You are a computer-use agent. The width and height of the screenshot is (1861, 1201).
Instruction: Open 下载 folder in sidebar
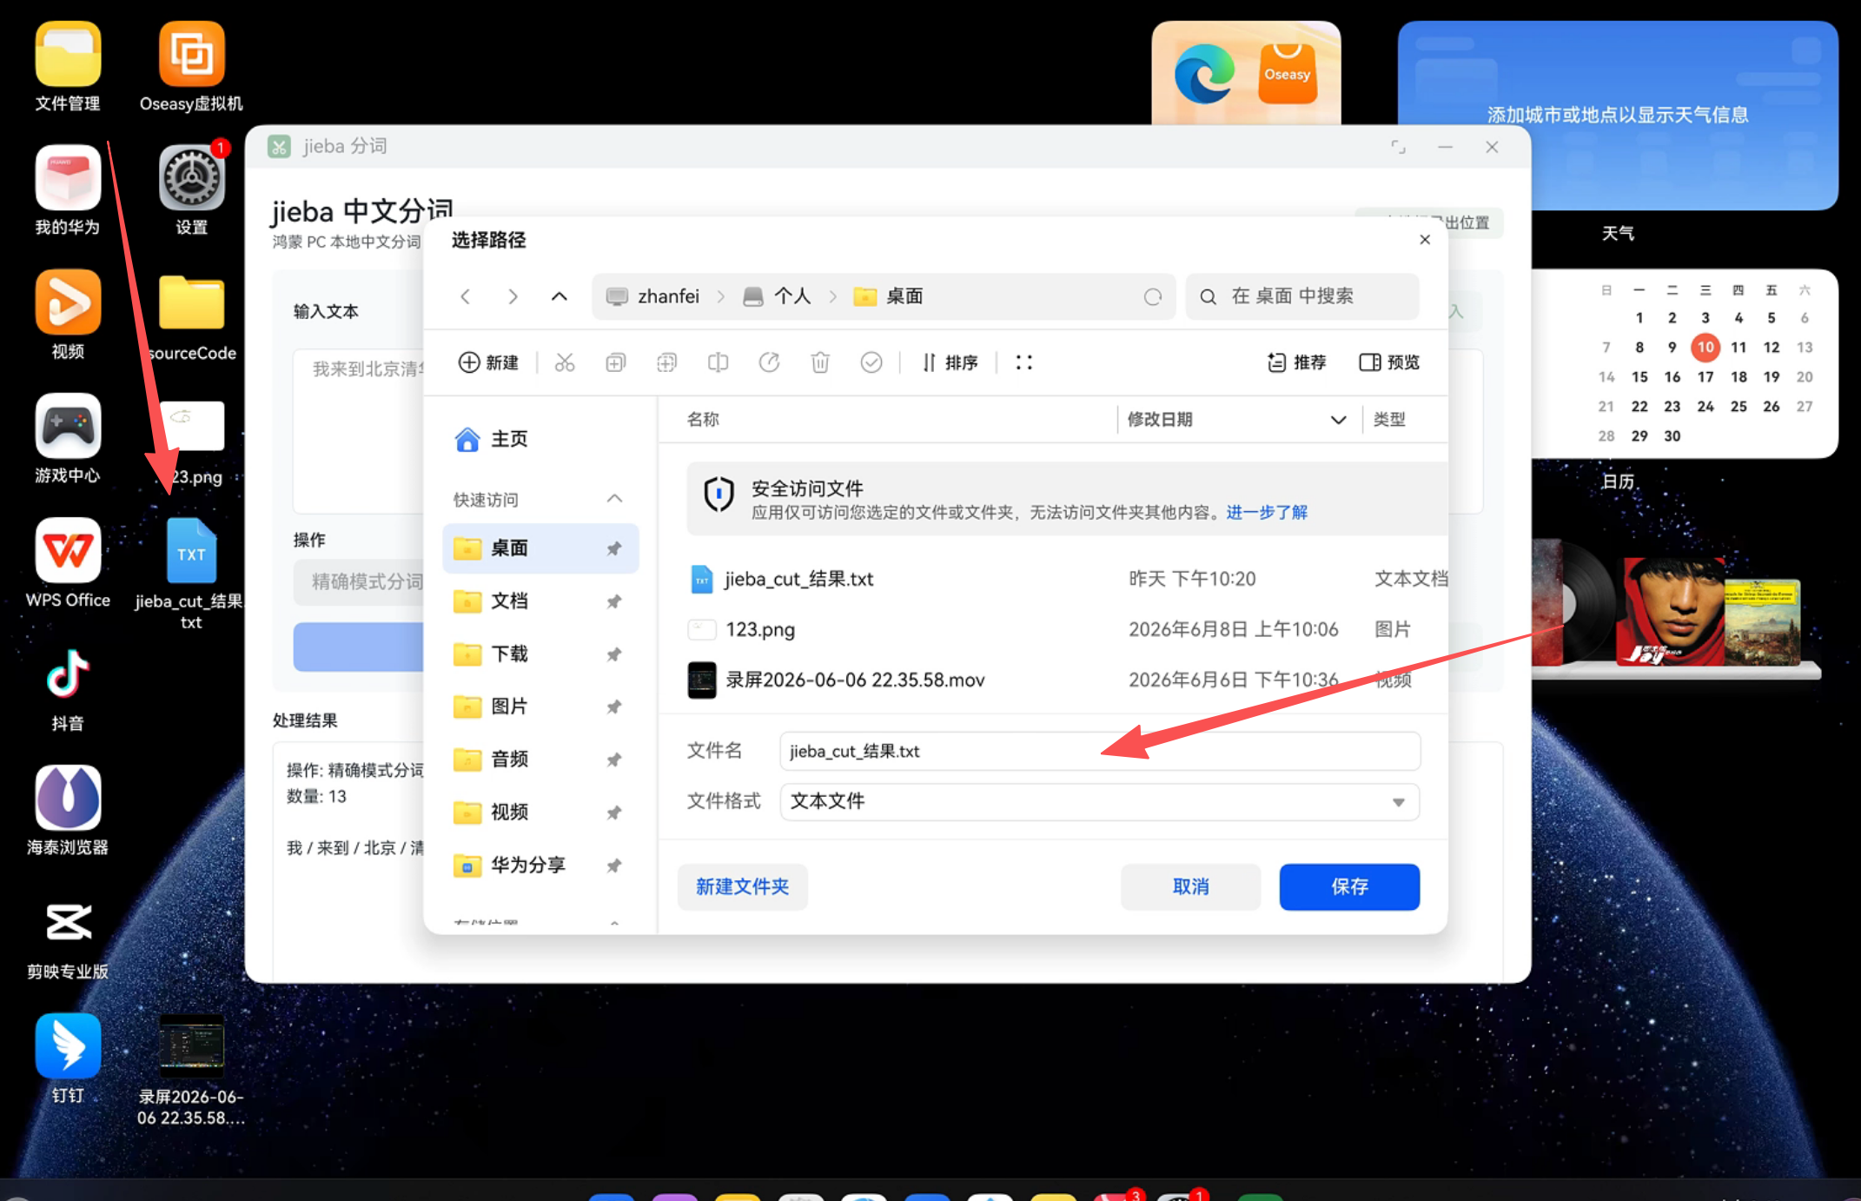click(540, 654)
